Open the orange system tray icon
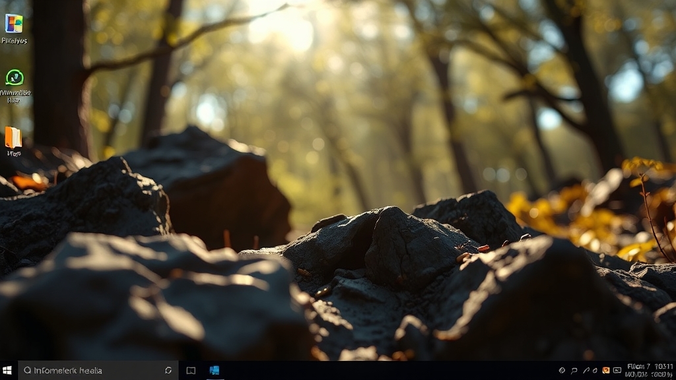Image resolution: width=676 pixels, height=380 pixels. pos(605,370)
